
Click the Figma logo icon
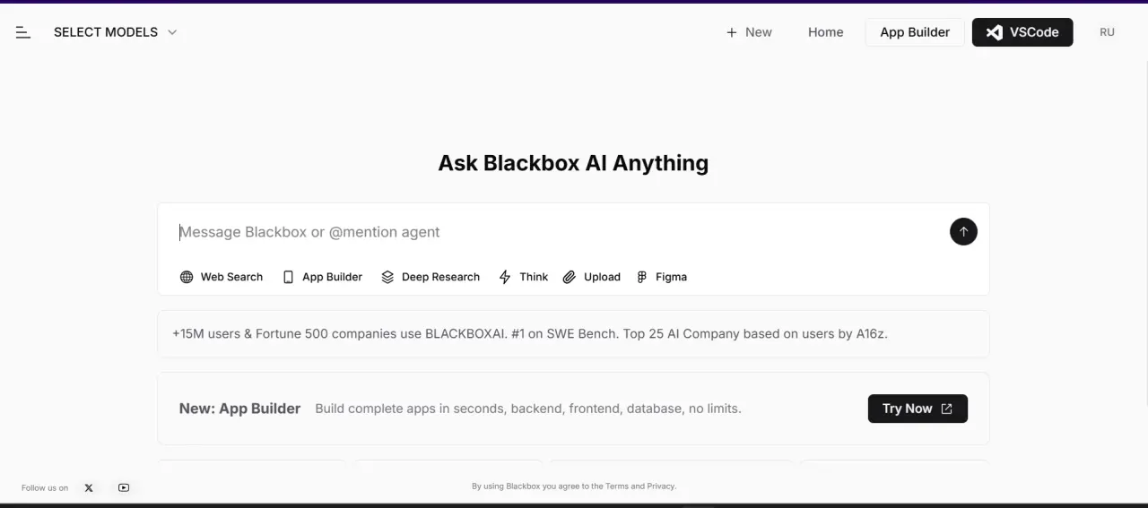tap(641, 277)
